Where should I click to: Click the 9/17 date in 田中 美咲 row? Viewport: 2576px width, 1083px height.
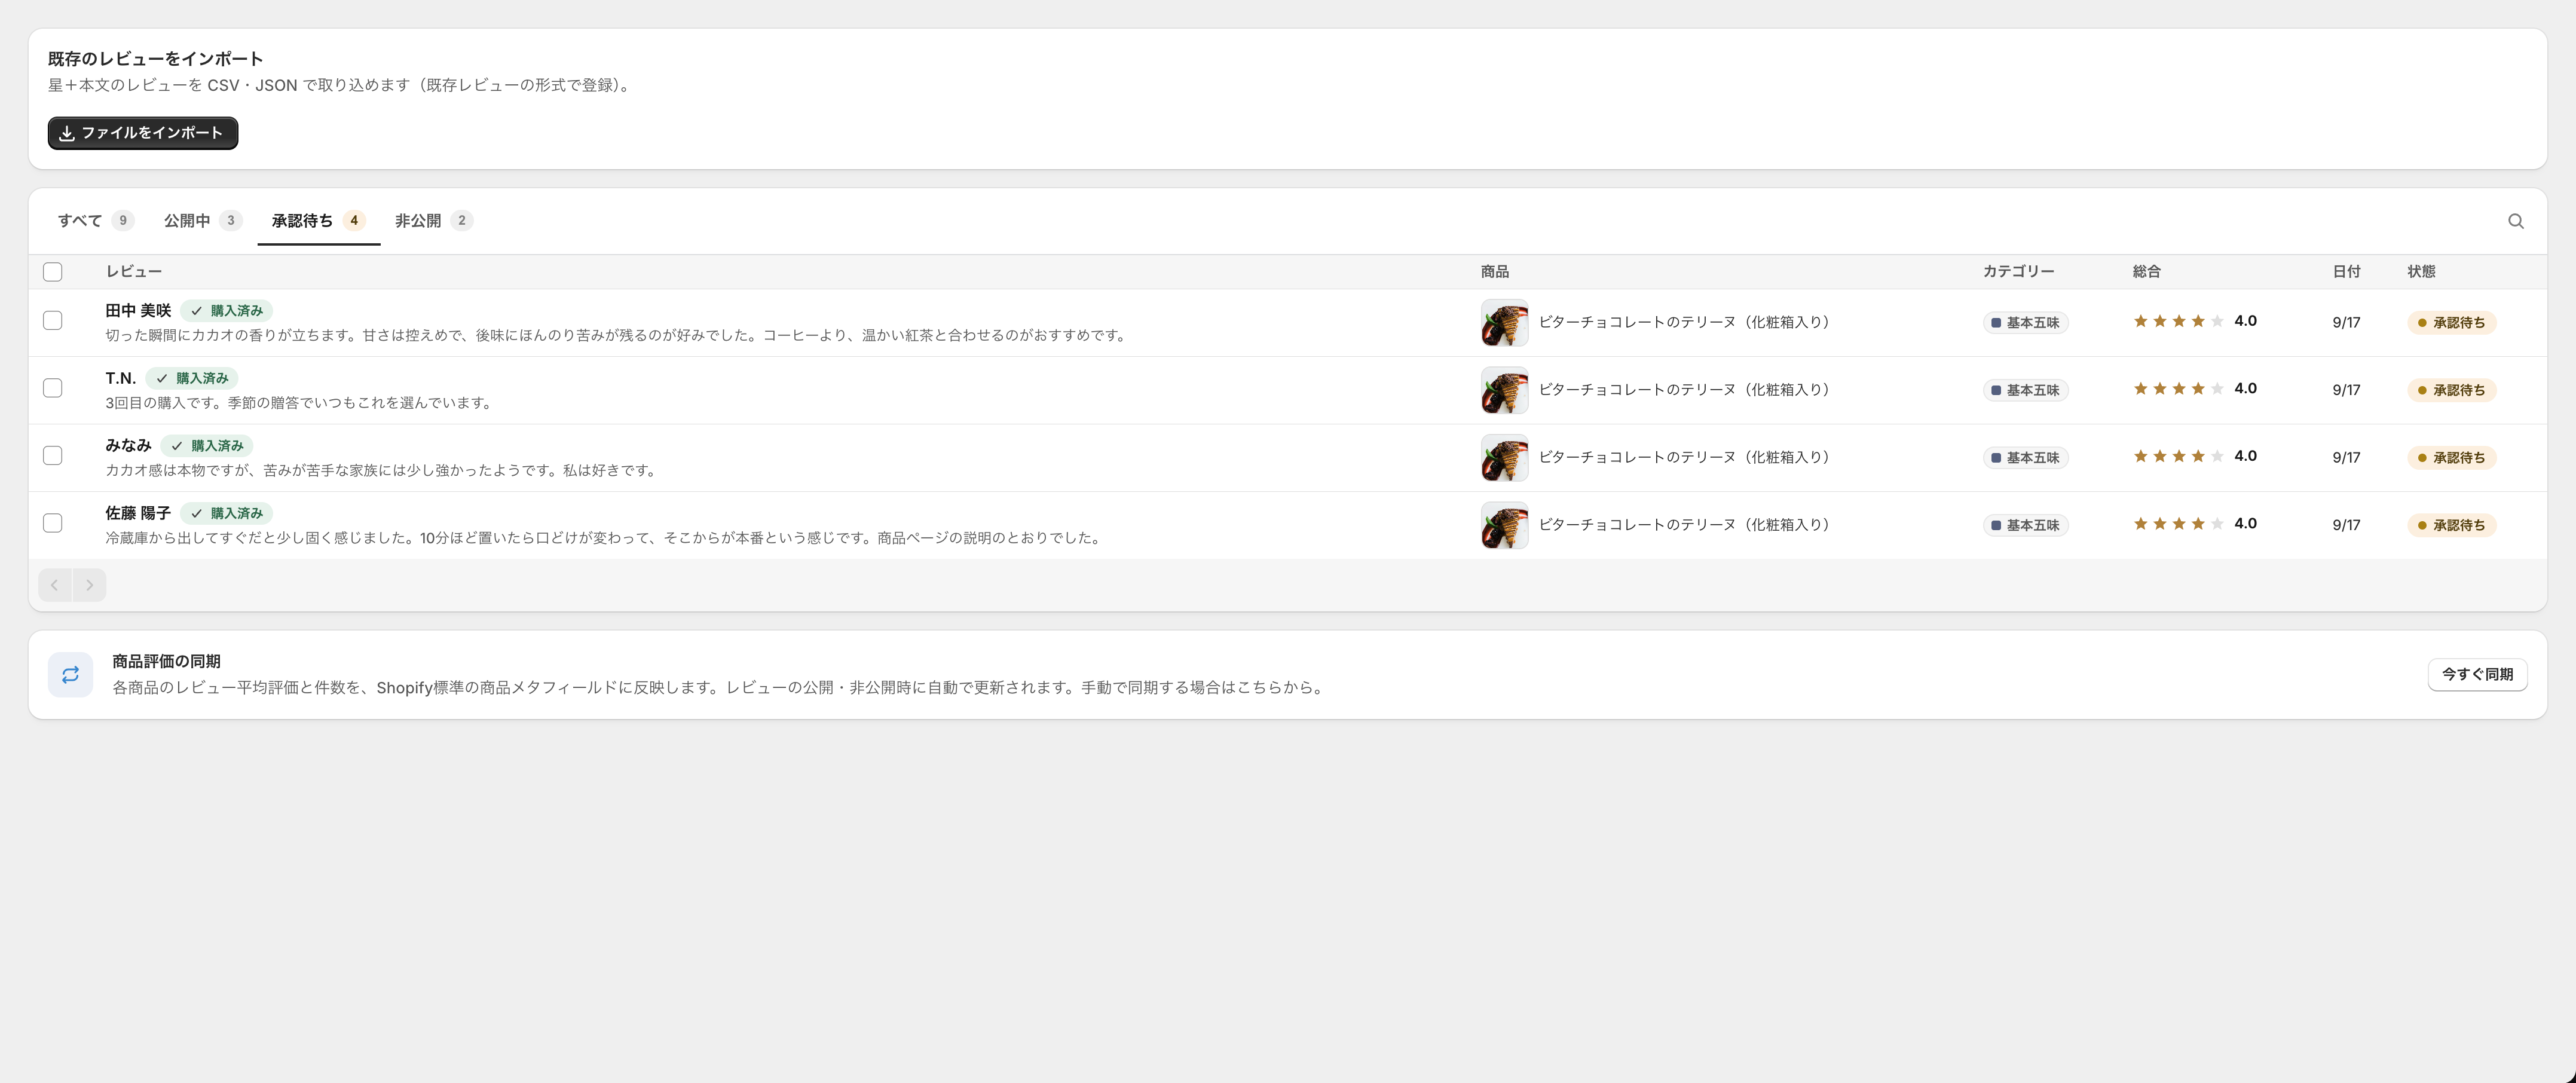(x=2346, y=323)
